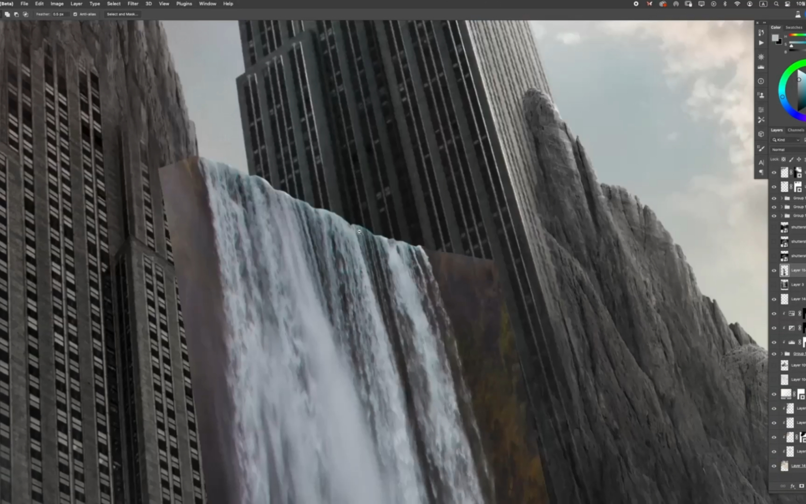Viewport: 806px width, 504px height.
Task: Expand the first Group folder chevron
Action: pos(782,198)
